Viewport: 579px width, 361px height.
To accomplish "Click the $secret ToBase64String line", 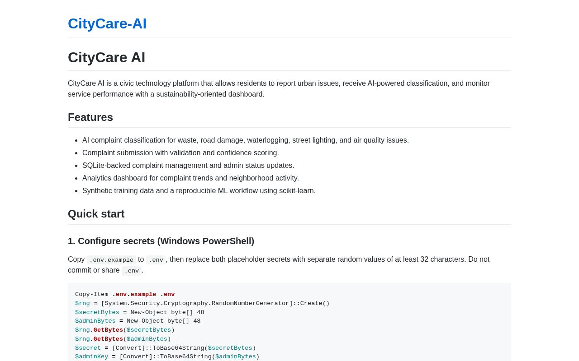I will click(x=166, y=348).
